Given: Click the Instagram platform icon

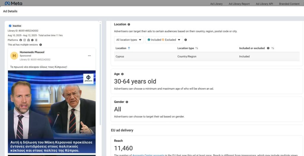Looking at the screenshot, I should [25, 40].
